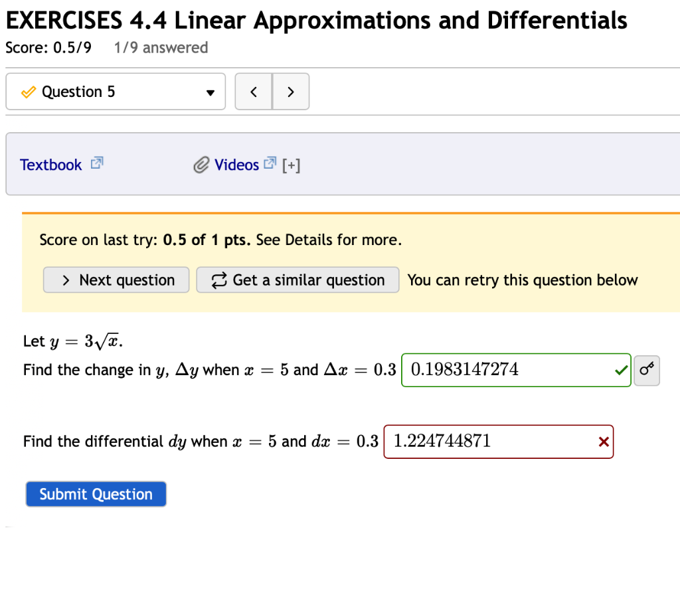The image size is (680, 591).
Task: Request a similar question
Action: click(297, 280)
